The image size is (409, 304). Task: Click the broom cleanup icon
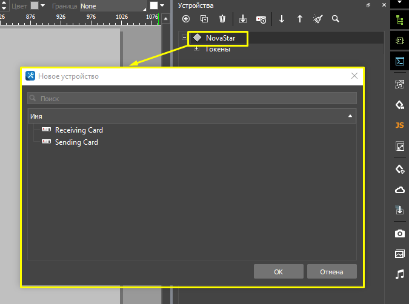318,19
